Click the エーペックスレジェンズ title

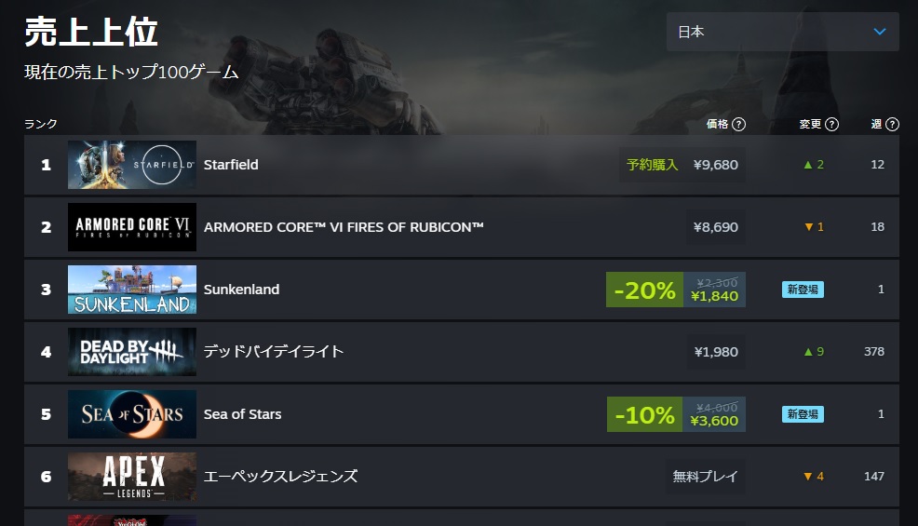coord(280,477)
